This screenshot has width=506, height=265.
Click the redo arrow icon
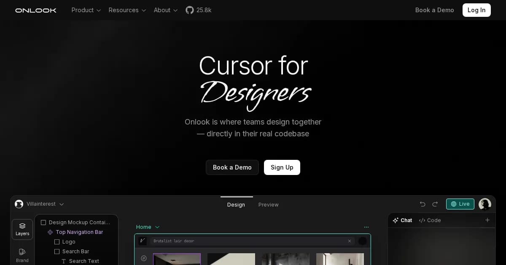pos(435,204)
